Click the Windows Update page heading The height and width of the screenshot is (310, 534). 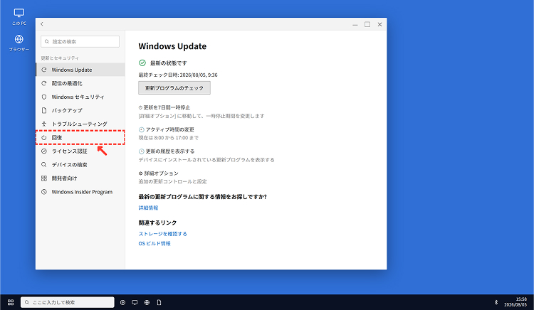tap(172, 46)
